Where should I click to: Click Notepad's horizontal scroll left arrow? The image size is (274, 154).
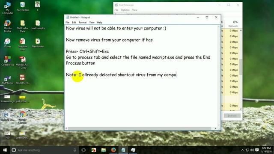66,128
